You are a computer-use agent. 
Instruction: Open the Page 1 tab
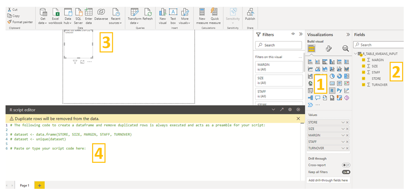(x=25, y=185)
